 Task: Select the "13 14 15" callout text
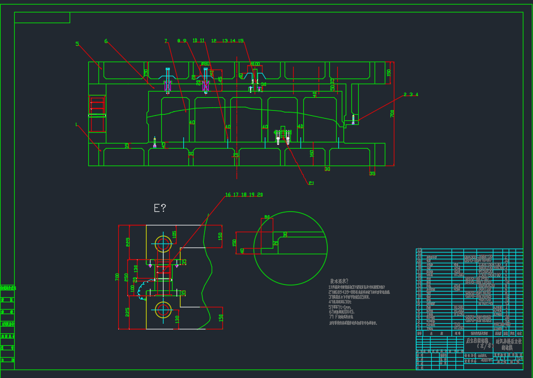[233, 41]
